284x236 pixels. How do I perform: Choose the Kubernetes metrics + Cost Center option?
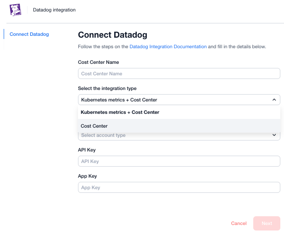(120, 112)
